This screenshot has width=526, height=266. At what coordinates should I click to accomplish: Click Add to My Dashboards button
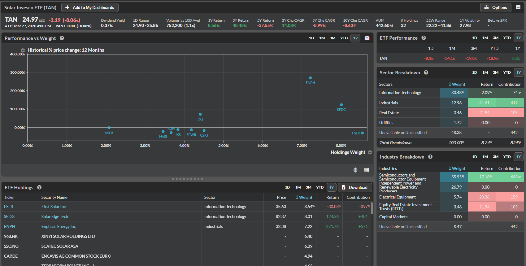[90, 7]
